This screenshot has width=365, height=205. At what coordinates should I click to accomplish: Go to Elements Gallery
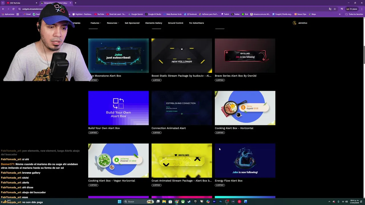tap(154, 23)
